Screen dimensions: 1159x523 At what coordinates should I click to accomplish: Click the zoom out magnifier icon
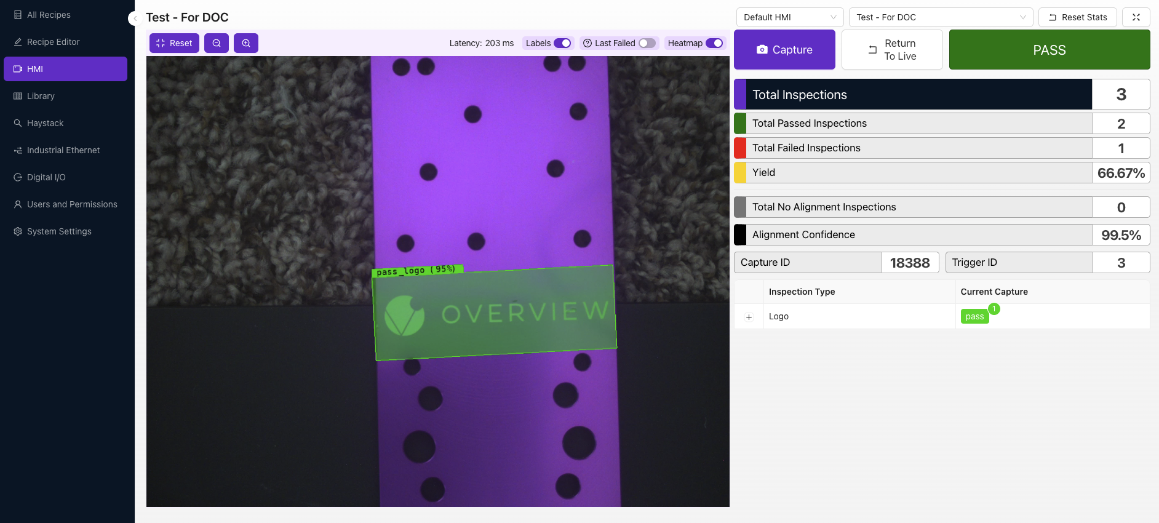click(x=217, y=43)
